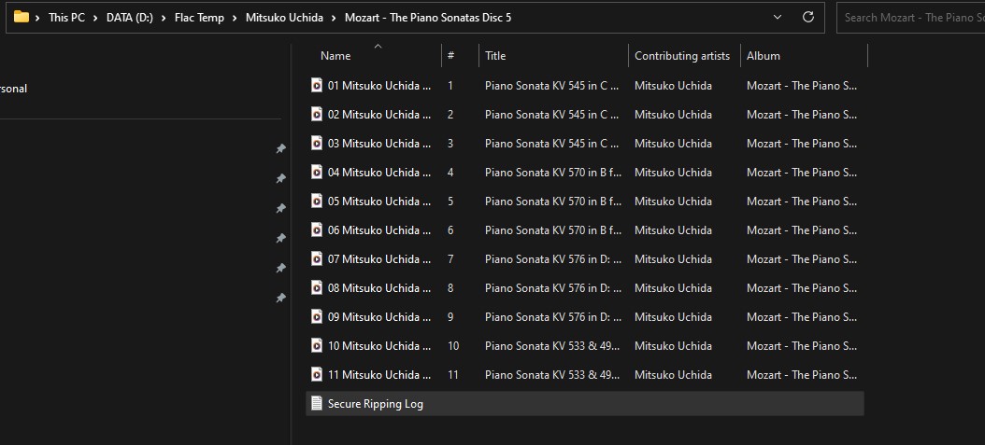Viewport: 985px width, 445px height.
Task: Click the folder icon in the address bar
Action: (21, 17)
